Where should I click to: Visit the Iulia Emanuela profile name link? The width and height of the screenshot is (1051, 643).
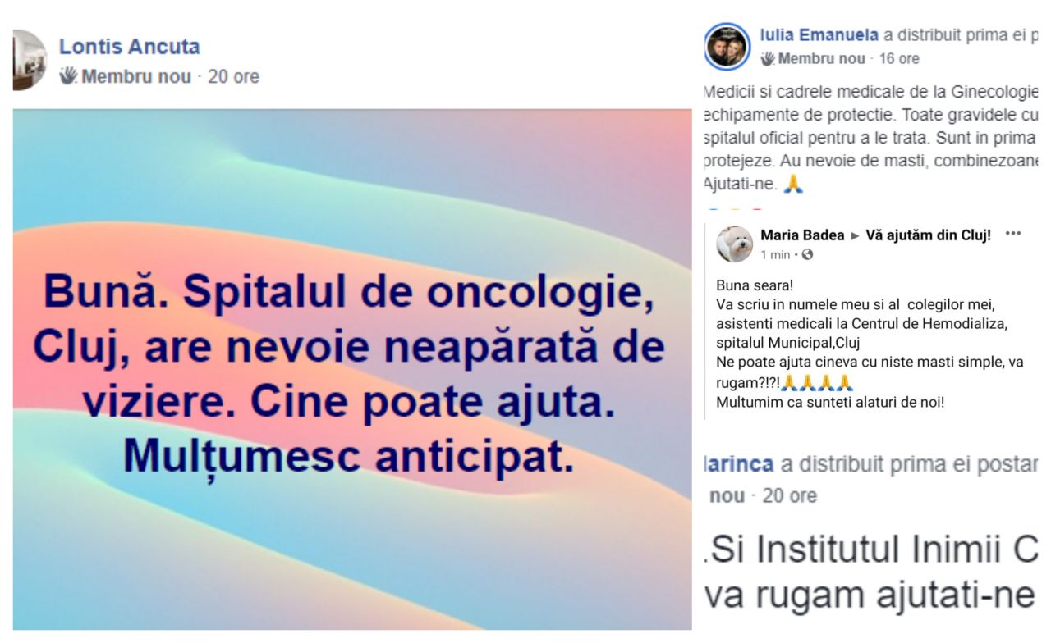819,35
